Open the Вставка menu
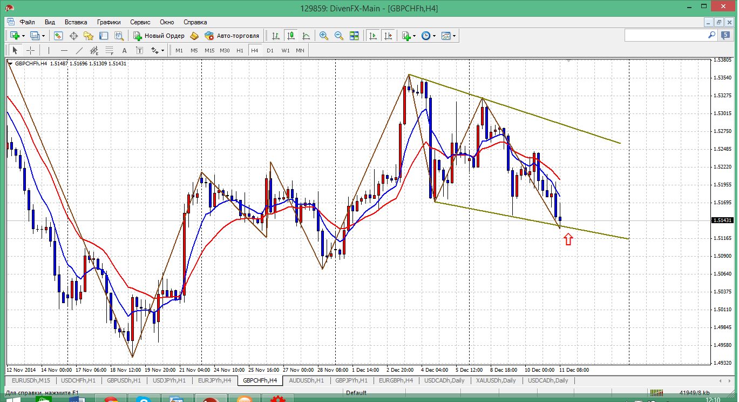 pyautogui.click(x=76, y=22)
